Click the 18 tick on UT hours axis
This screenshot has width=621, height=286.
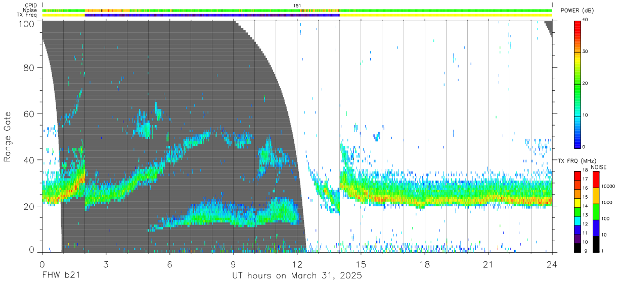point(424,264)
